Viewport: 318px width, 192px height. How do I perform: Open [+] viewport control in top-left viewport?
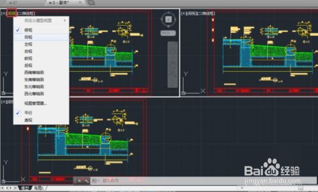click(x=4, y=13)
